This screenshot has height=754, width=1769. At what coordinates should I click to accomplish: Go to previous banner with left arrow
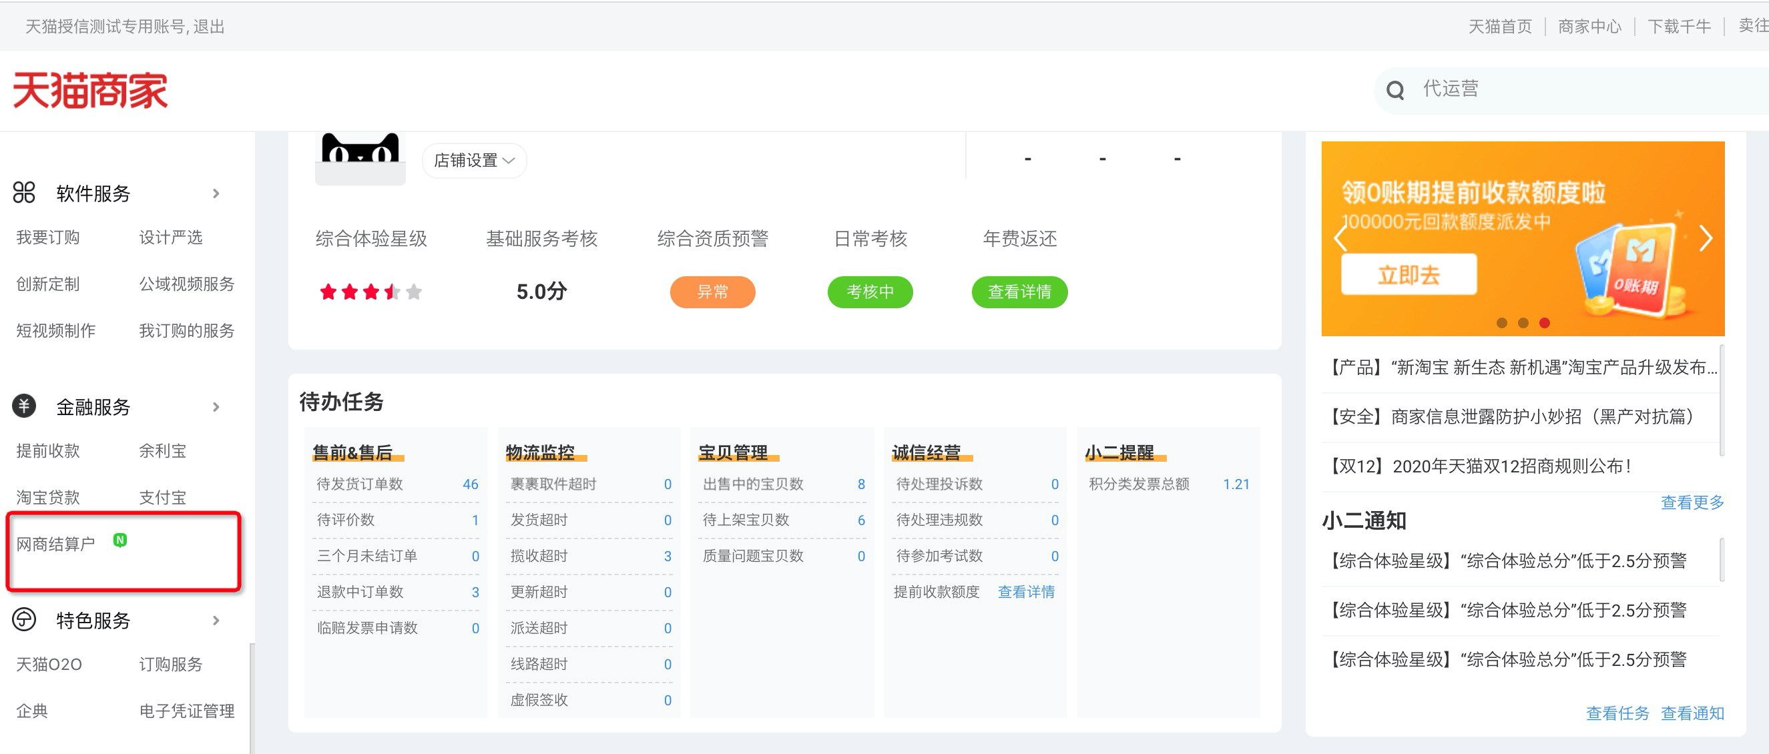[x=1340, y=238]
